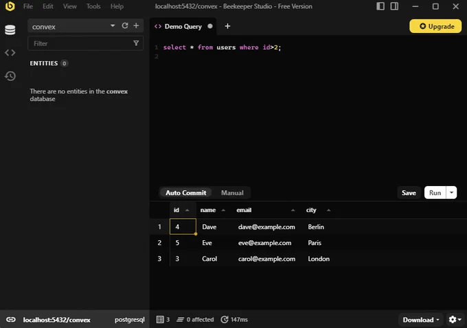Refresh the convex database list
The width and height of the screenshot is (467, 328).
click(125, 26)
